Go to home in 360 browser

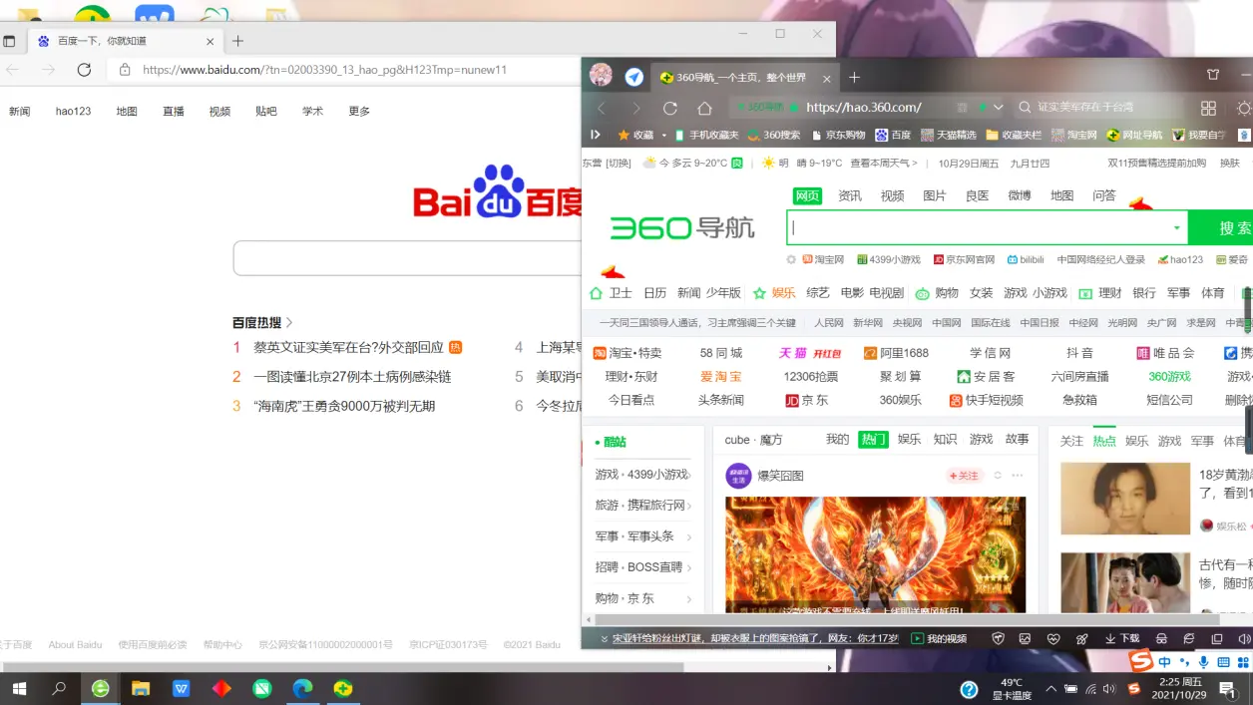point(704,108)
